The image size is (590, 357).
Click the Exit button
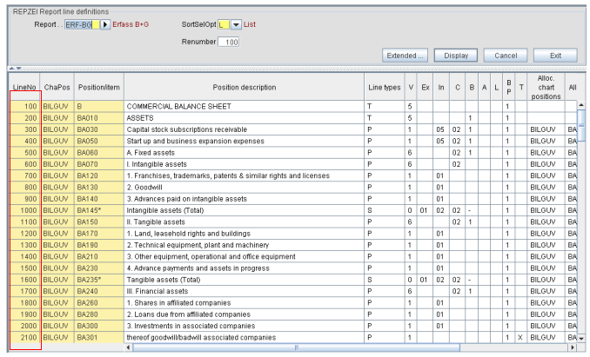coord(555,56)
